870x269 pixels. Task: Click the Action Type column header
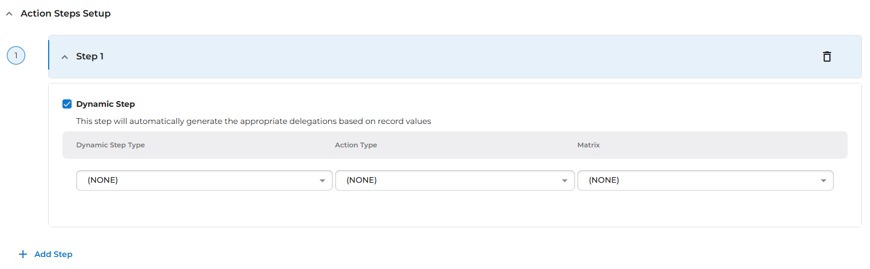[x=356, y=145]
